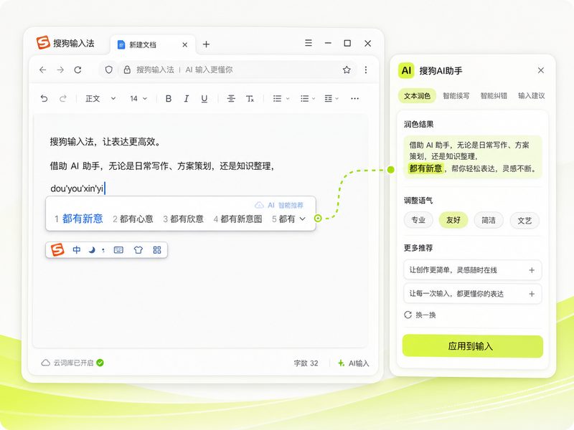This screenshot has height=430, width=574.
Task: Choose candidate 1 都有新意
Action: tap(78, 219)
